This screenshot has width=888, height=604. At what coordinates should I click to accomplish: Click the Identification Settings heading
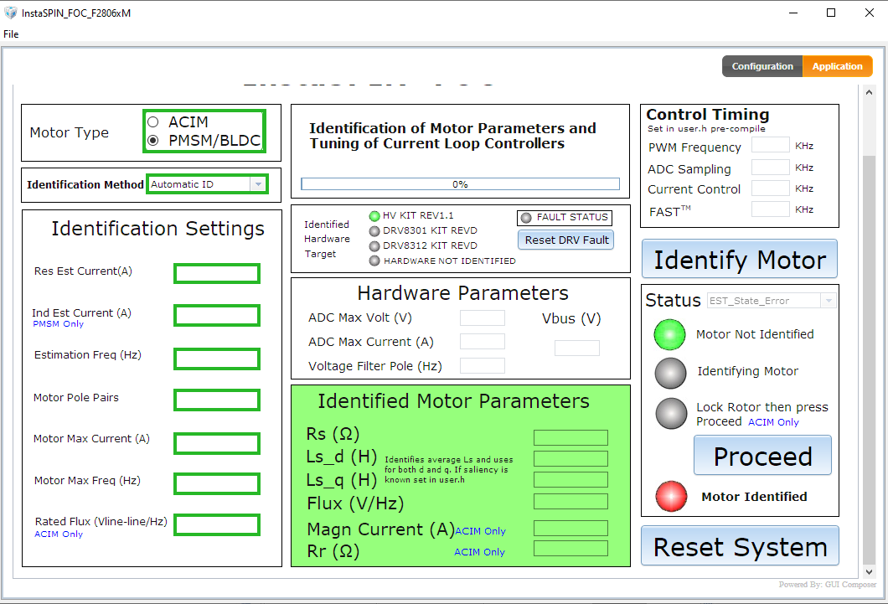pos(158,229)
